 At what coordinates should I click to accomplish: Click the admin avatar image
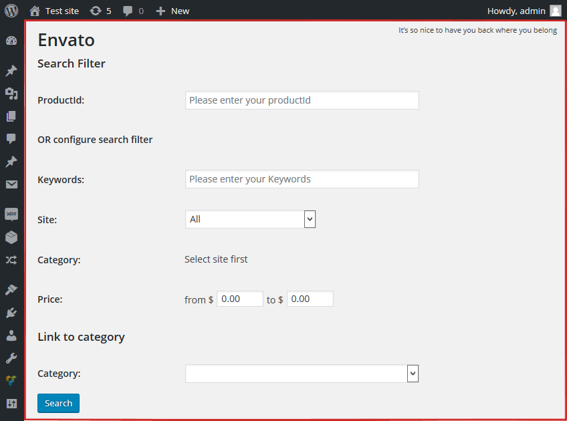pos(556,11)
